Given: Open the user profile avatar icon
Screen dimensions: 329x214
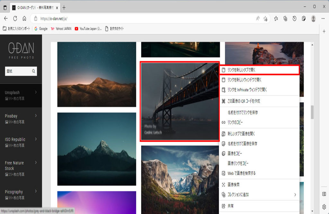Looking at the screenshot, I should pyautogui.click(x=313, y=19).
